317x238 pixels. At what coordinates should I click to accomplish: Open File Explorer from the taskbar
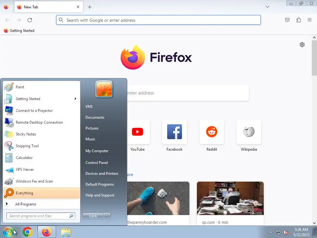66,232
